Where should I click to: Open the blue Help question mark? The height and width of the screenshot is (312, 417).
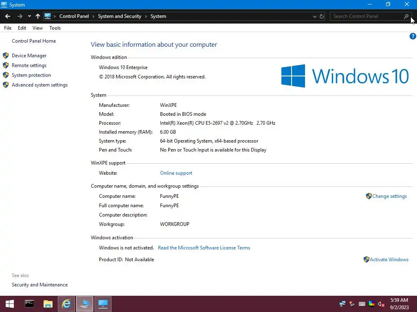tap(413, 36)
